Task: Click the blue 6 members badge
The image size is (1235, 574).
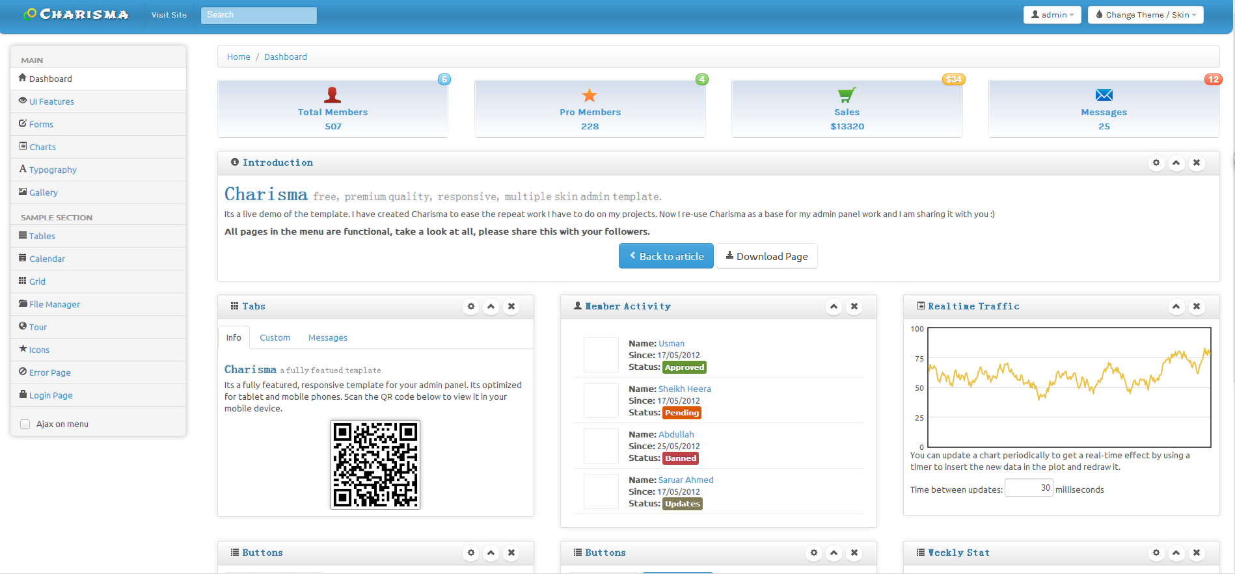Action: coord(444,79)
